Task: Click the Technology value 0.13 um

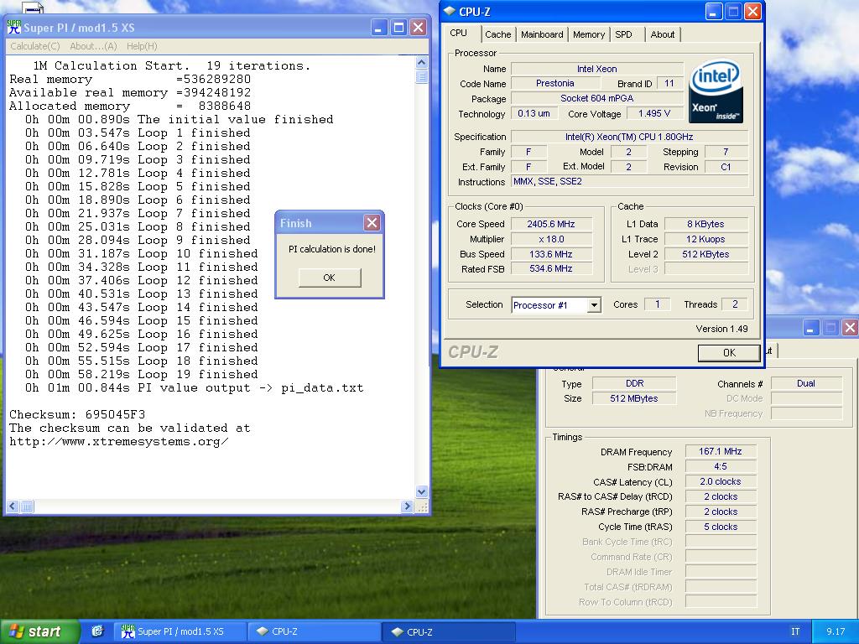Action: (x=534, y=113)
